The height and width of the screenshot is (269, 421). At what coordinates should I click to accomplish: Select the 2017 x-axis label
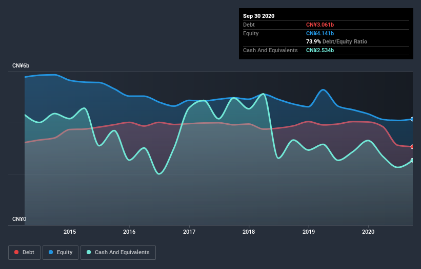point(189,232)
